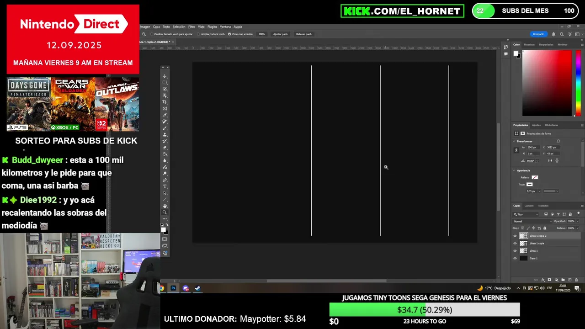This screenshot has height=329, width=585.
Task: Collapse the Transformar section
Action: click(514, 141)
